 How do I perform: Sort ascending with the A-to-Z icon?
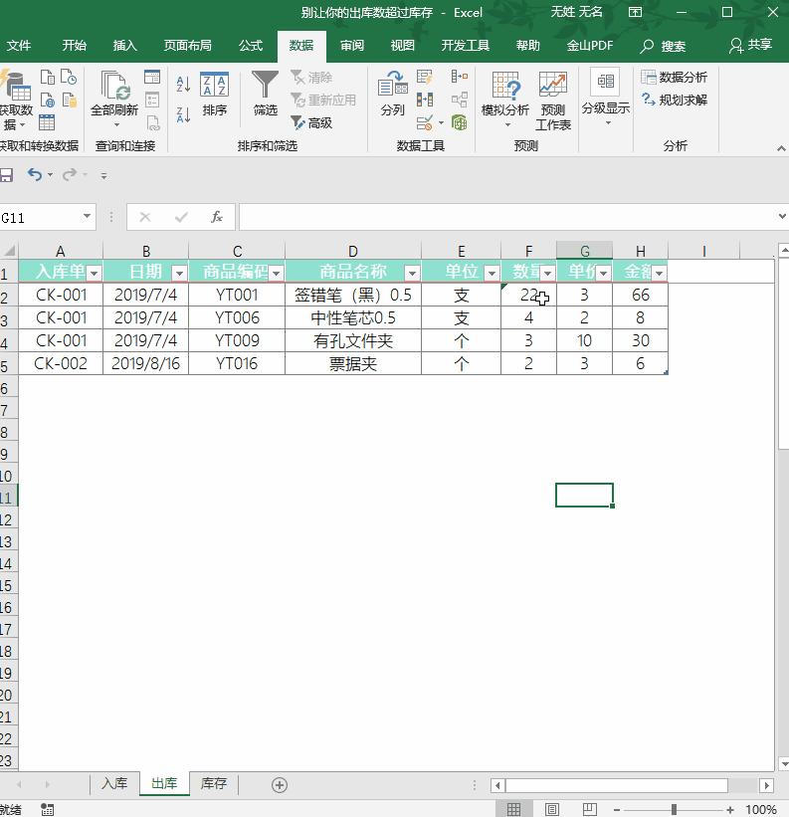pyautogui.click(x=183, y=84)
